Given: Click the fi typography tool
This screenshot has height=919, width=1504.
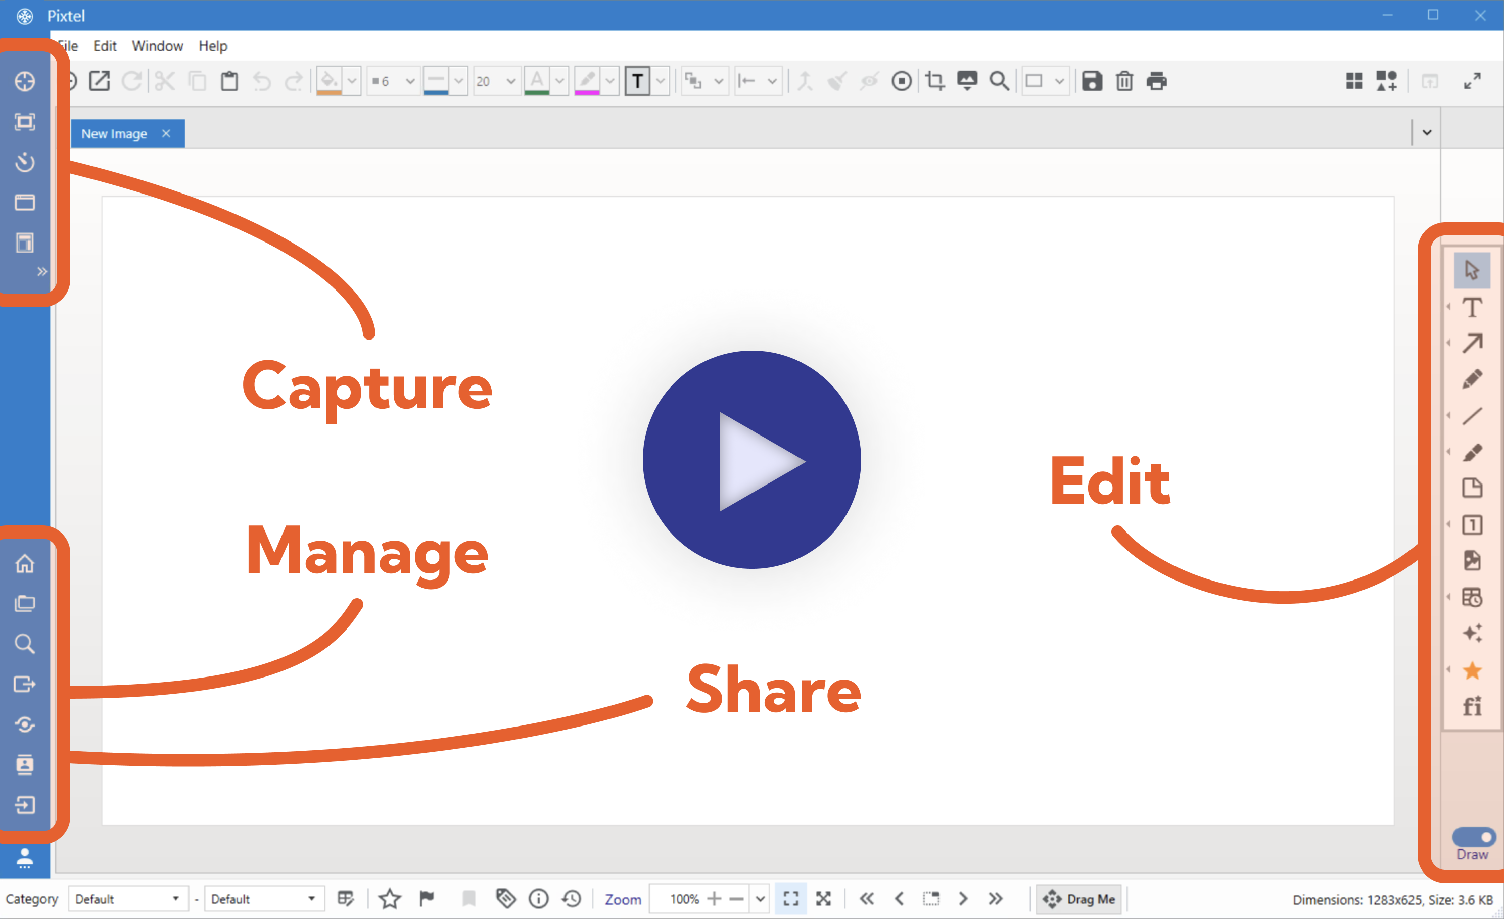Looking at the screenshot, I should point(1472,706).
